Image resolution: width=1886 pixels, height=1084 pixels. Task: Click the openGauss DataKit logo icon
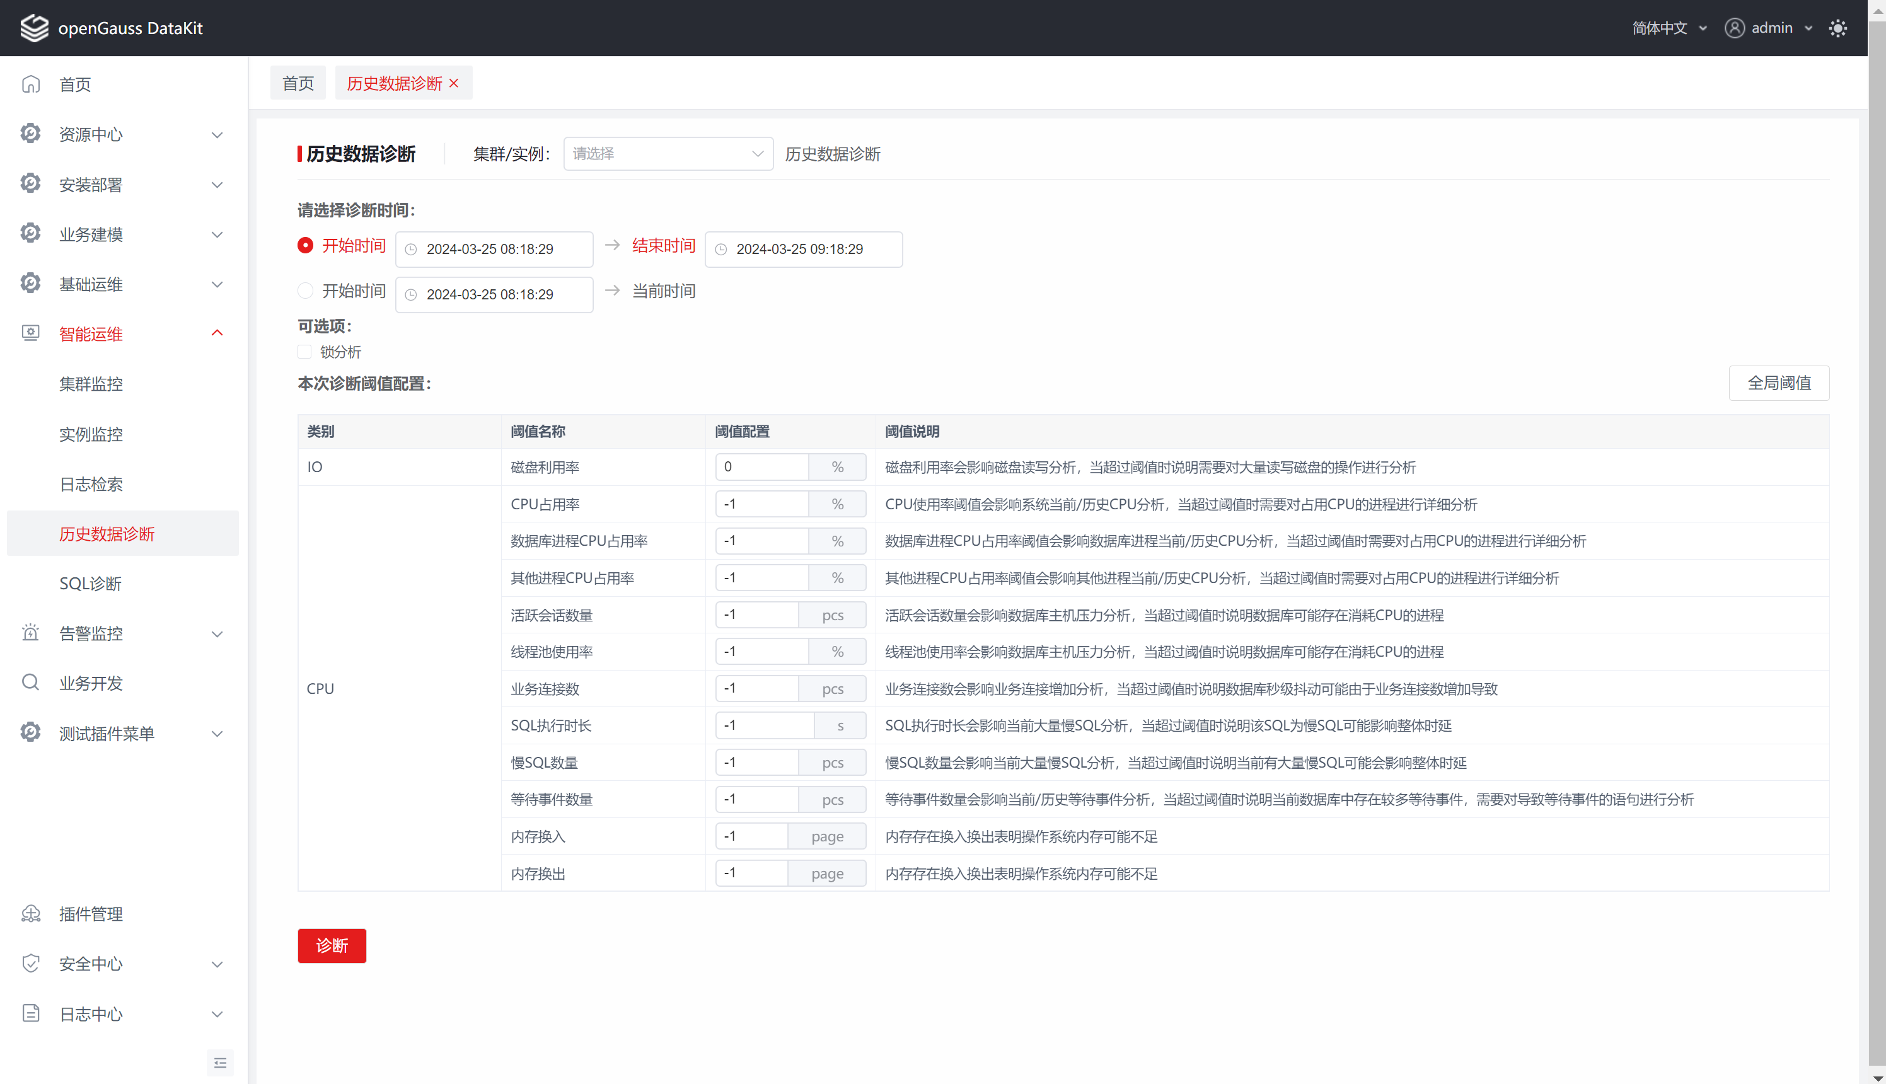tap(33, 28)
